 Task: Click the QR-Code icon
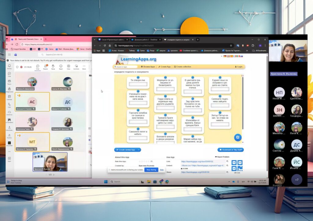237,165
